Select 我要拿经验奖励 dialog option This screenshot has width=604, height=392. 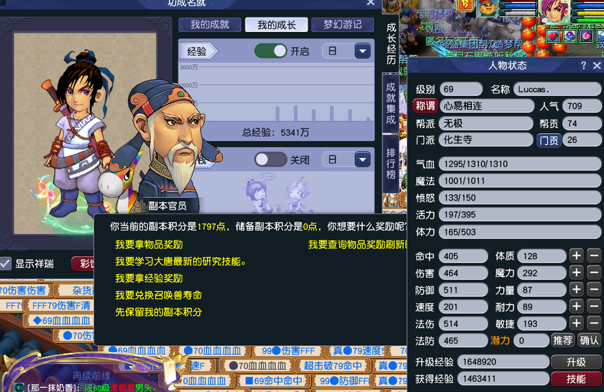point(149,278)
